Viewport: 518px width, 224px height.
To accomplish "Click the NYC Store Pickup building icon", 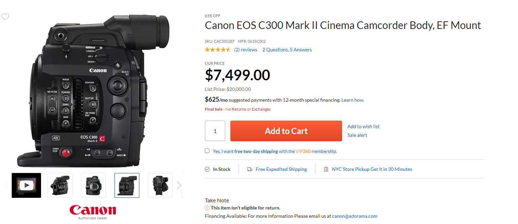I will pos(326,169).
